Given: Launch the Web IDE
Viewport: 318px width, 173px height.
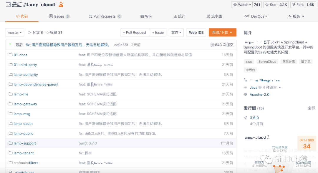Looking at the screenshot, I should point(196,32).
